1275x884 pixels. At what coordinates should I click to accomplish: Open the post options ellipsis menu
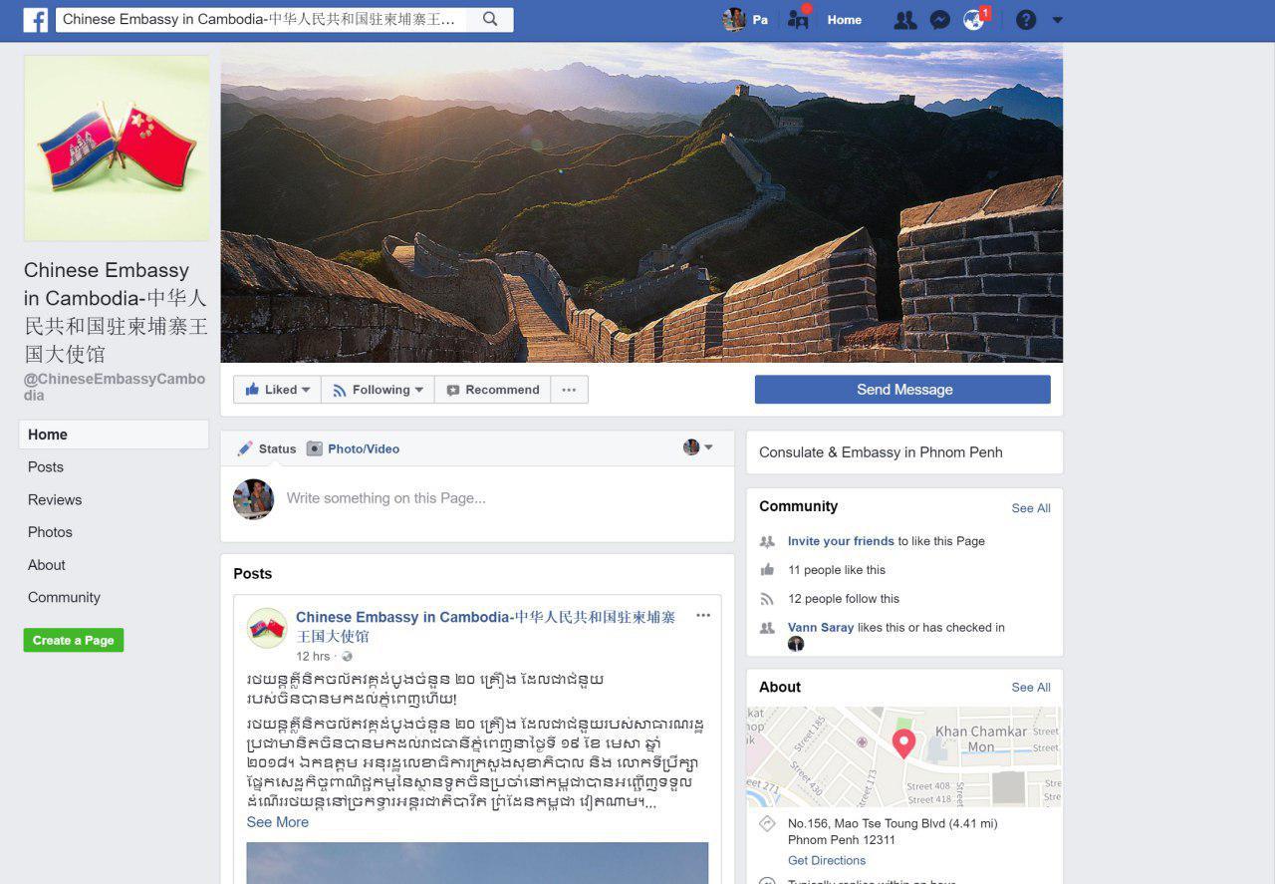click(x=703, y=616)
